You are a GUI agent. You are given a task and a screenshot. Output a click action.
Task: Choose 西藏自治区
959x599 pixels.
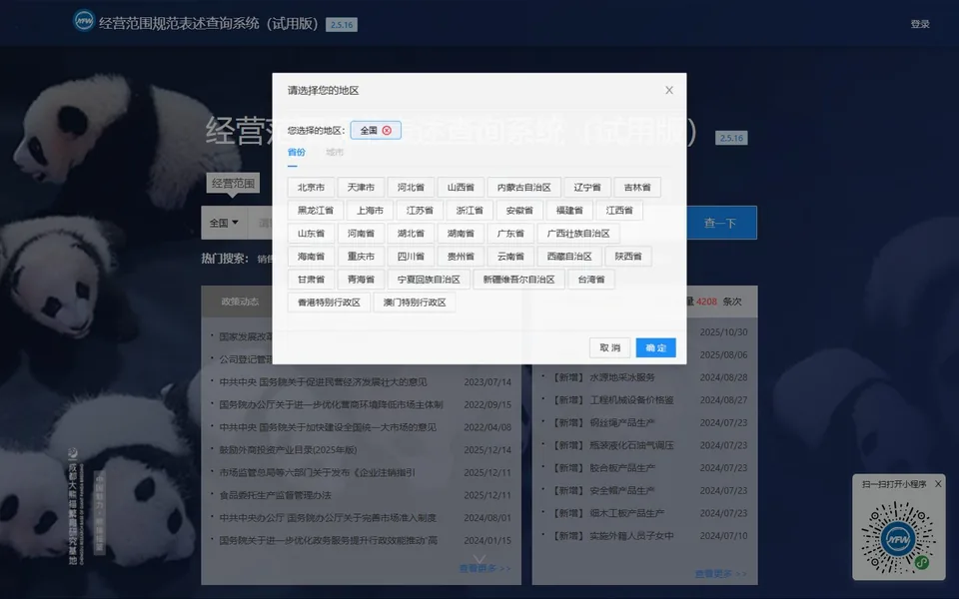(x=569, y=257)
